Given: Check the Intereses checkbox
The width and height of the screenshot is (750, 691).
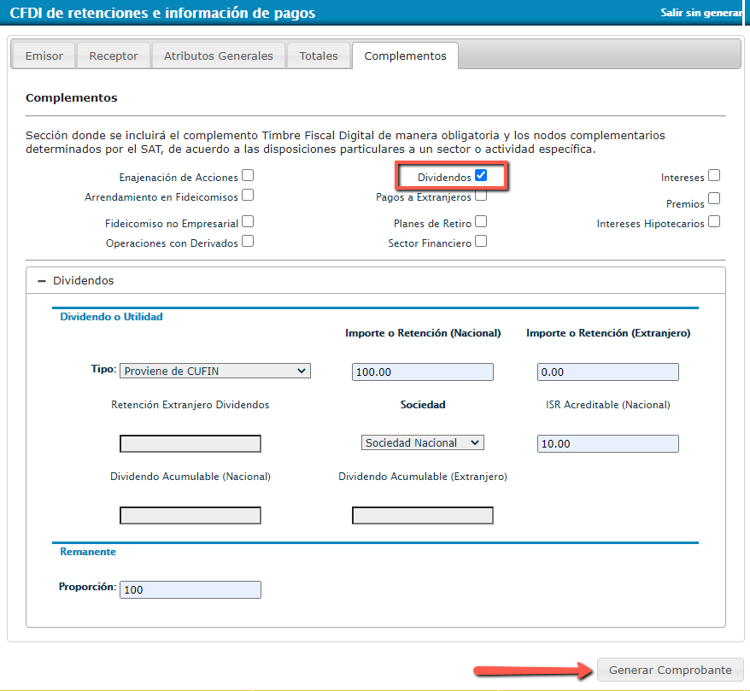Looking at the screenshot, I should 714,175.
